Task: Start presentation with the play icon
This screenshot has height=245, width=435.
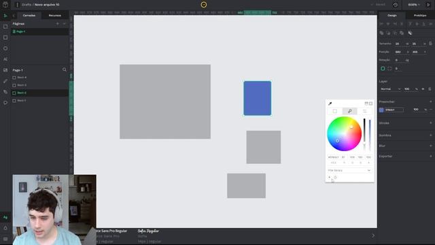Action: [x=428, y=5]
